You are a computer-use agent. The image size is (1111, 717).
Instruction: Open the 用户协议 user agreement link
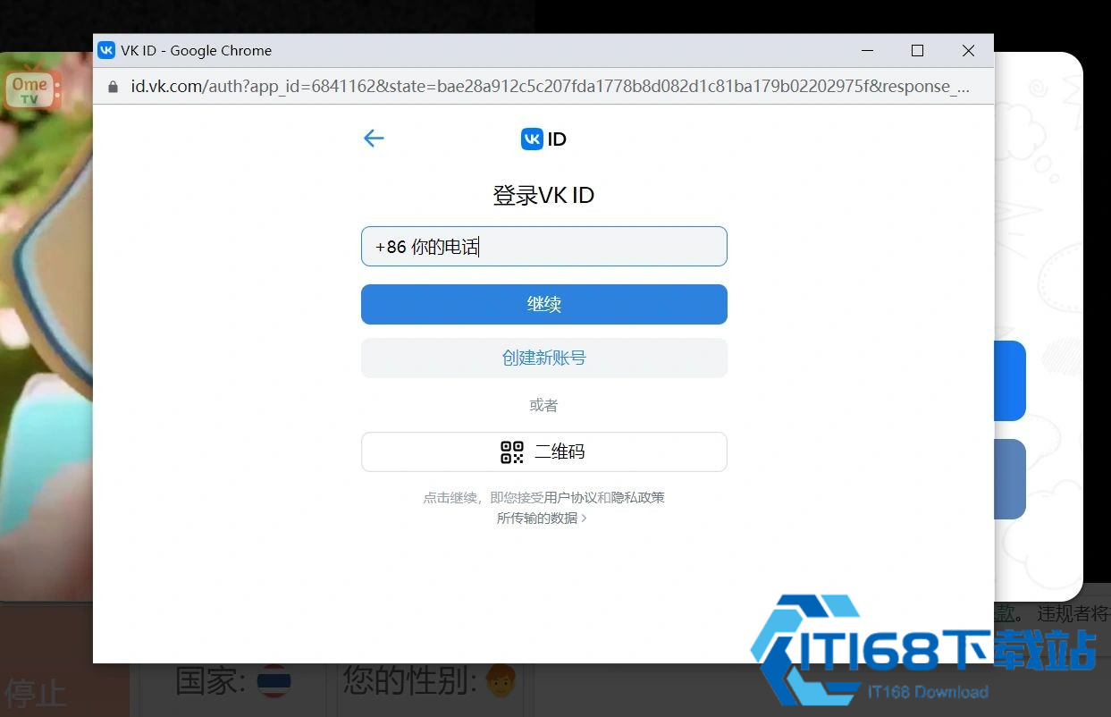570,497
